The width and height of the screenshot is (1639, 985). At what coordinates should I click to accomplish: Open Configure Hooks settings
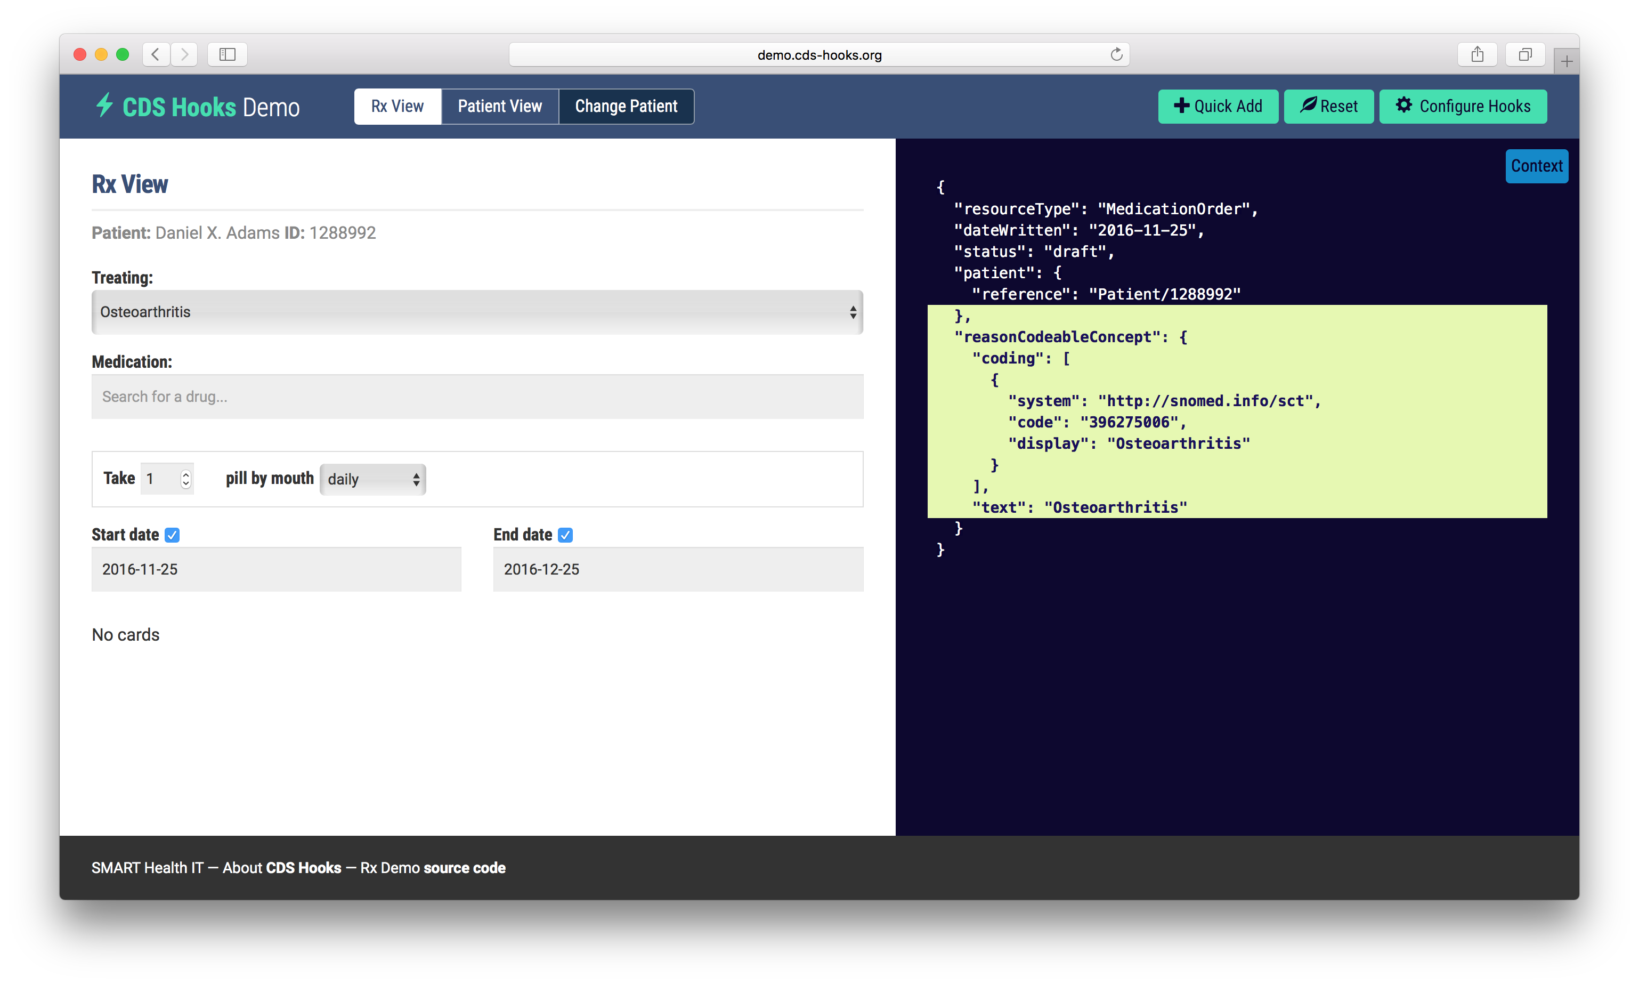click(x=1463, y=106)
